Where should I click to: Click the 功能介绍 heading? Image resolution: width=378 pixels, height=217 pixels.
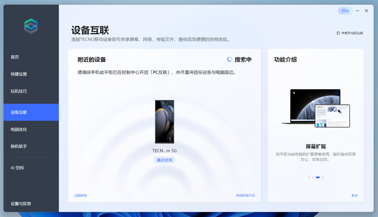click(285, 59)
